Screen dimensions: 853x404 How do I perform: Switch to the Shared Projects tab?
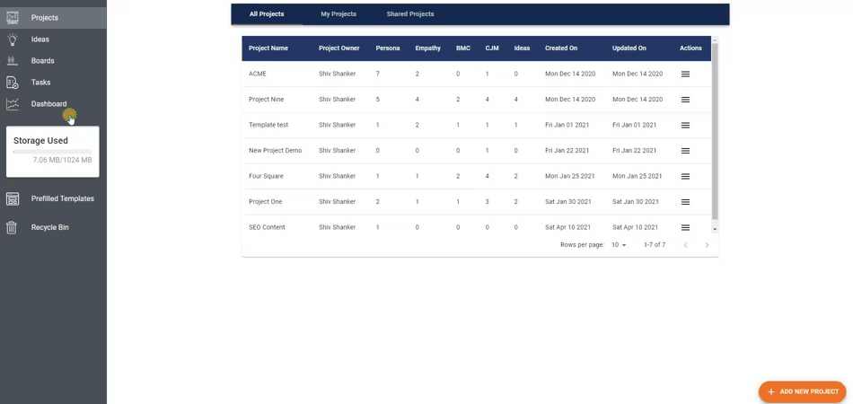coord(410,14)
